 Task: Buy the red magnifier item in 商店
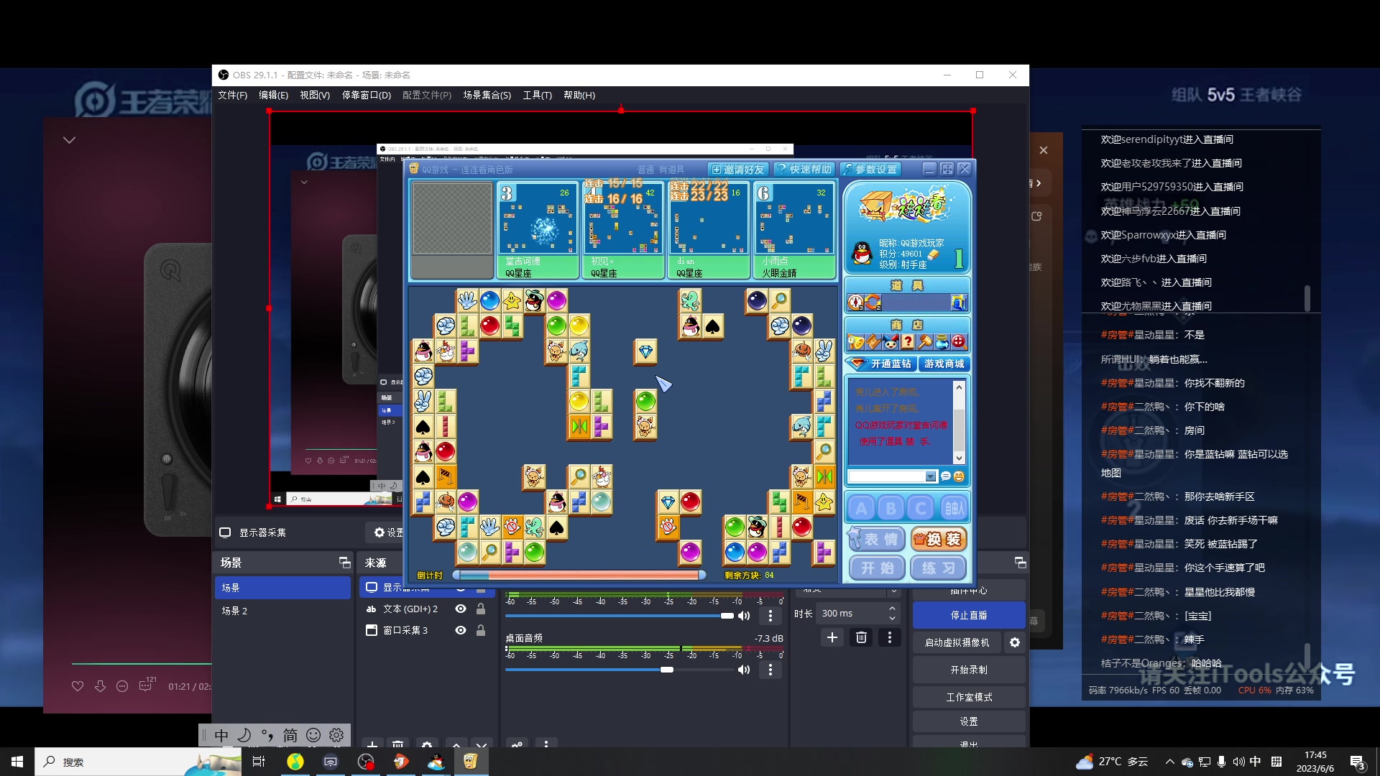[x=959, y=342]
